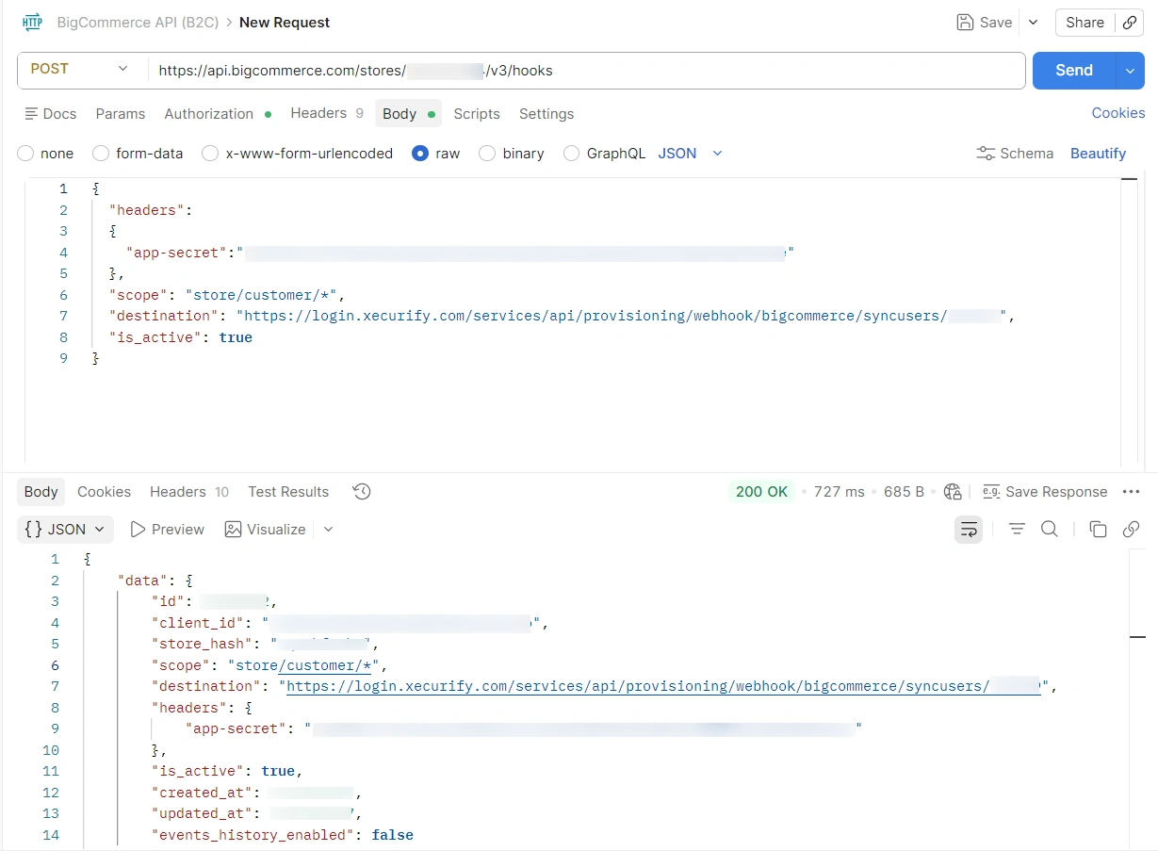Open the POST method dropdown

click(80, 69)
